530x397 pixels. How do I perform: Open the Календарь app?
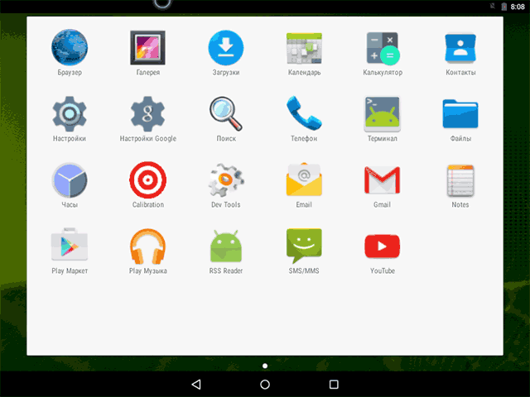(303, 48)
